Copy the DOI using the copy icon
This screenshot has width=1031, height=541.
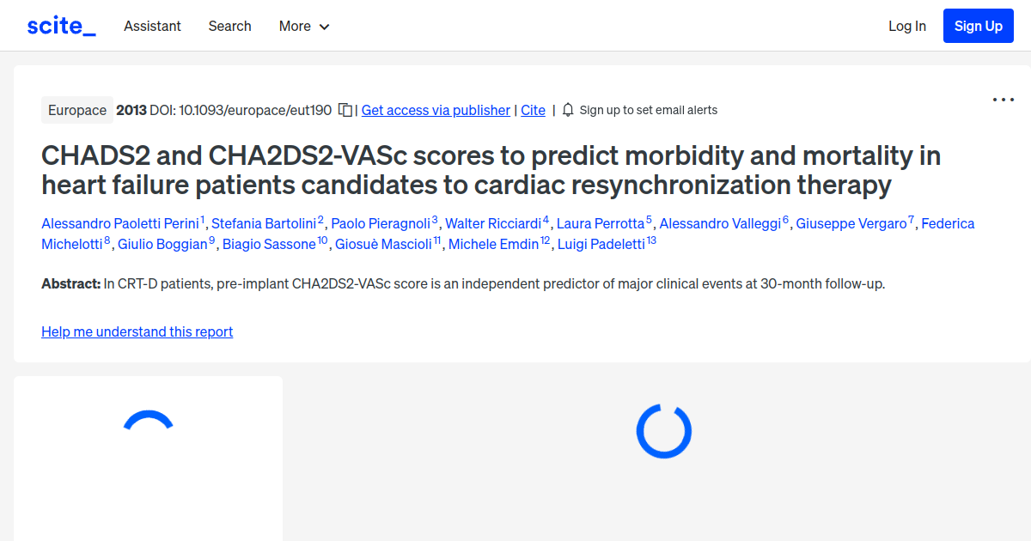pyautogui.click(x=344, y=110)
